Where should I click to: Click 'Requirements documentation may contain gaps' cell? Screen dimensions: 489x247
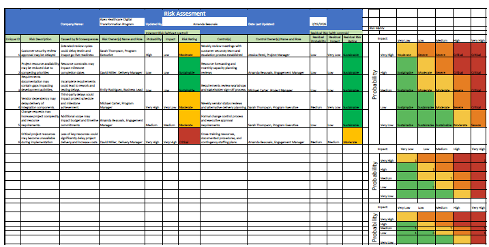click(x=40, y=83)
